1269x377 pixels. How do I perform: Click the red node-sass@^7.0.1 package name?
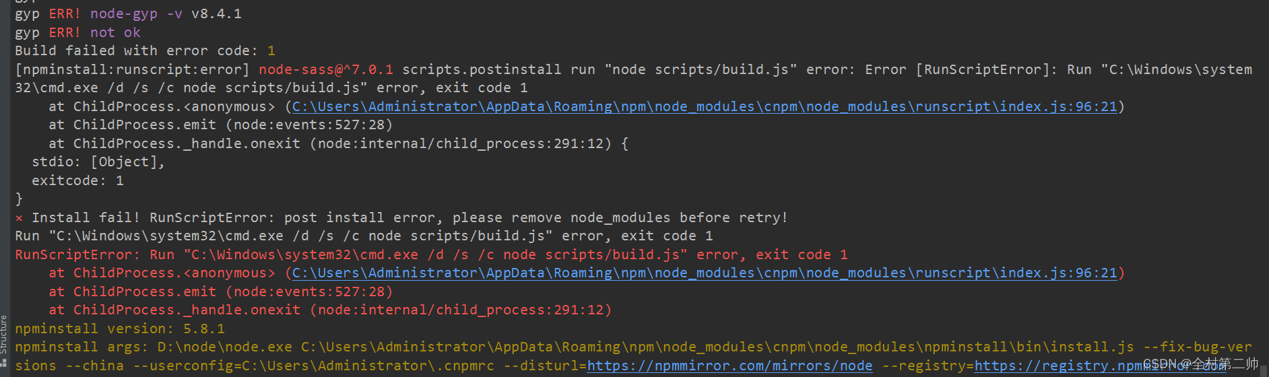[x=326, y=69]
